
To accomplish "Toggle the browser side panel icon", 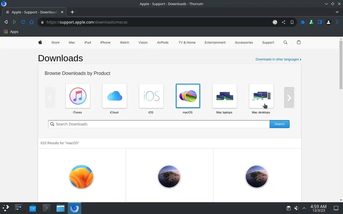I will 320,22.
